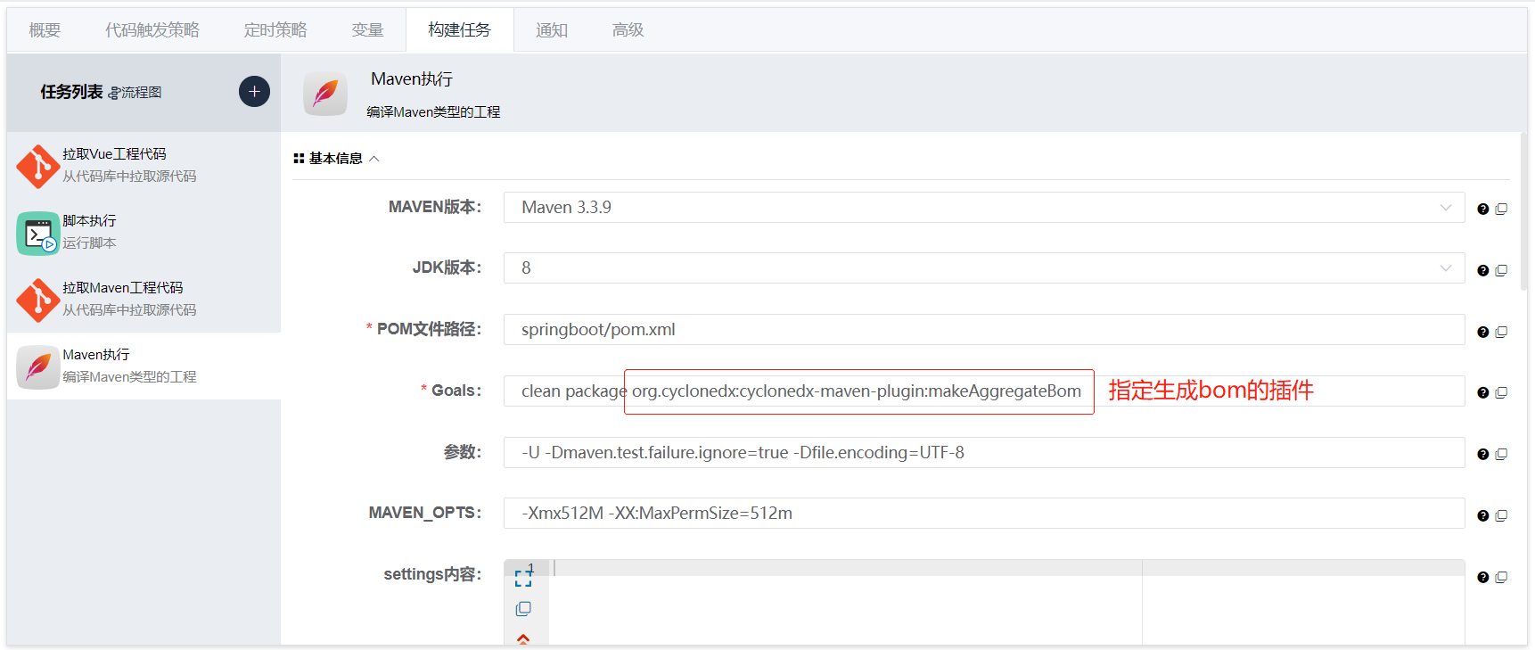1535x650 pixels.
Task: Click the Maven feather logo in the header
Action: point(325,93)
